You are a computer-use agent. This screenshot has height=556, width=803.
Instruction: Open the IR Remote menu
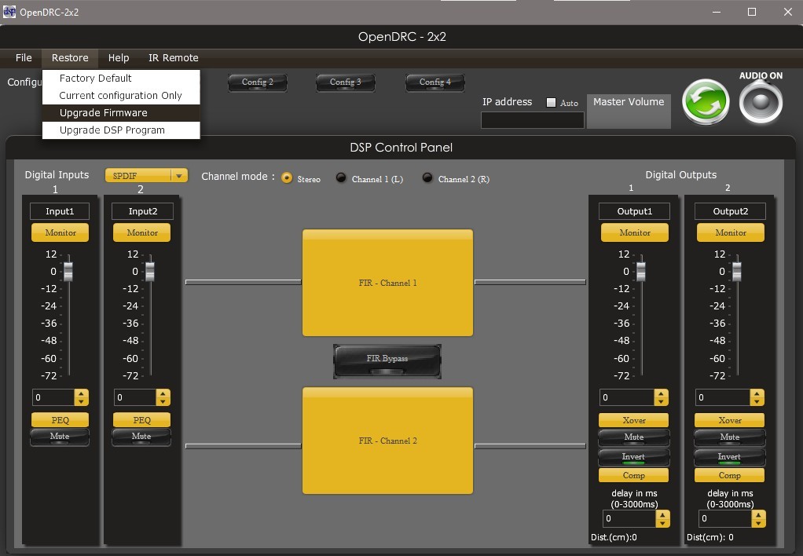(173, 58)
